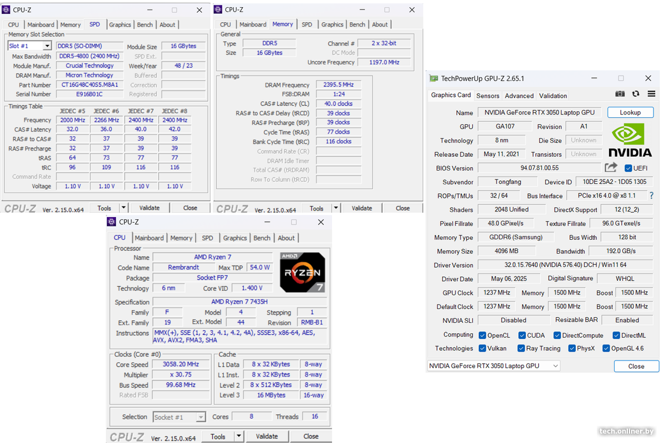The width and height of the screenshot is (665, 443).
Task: Take a screenshot with GPU-Z camera icon
Action: pos(620,94)
